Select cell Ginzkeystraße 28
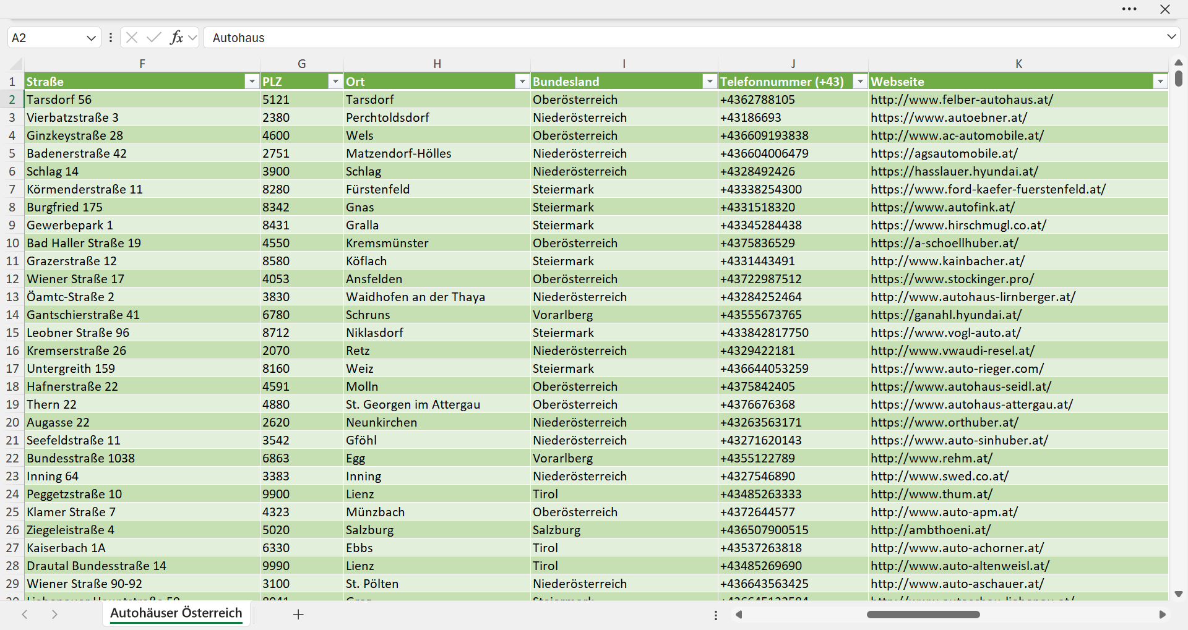 (x=142, y=135)
